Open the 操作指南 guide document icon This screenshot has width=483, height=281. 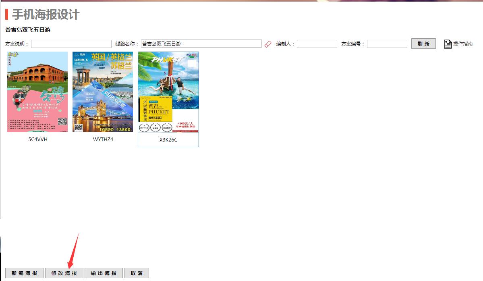pyautogui.click(x=448, y=44)
